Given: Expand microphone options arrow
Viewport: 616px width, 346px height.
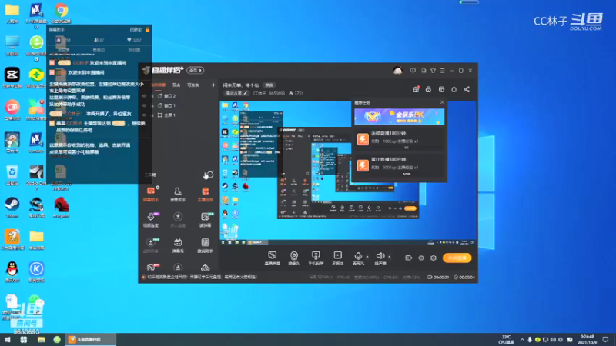Looking at the screenshot, I should coord(367,257).
